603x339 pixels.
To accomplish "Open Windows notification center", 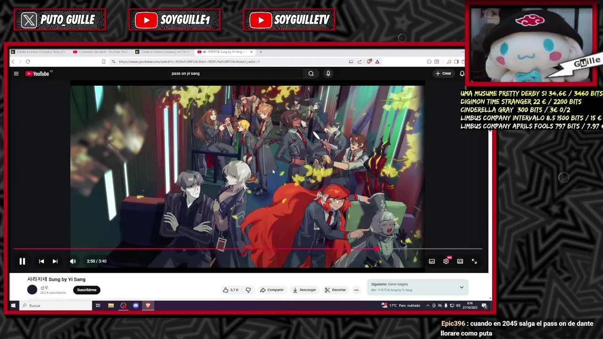I will click(x=484, y=306).
